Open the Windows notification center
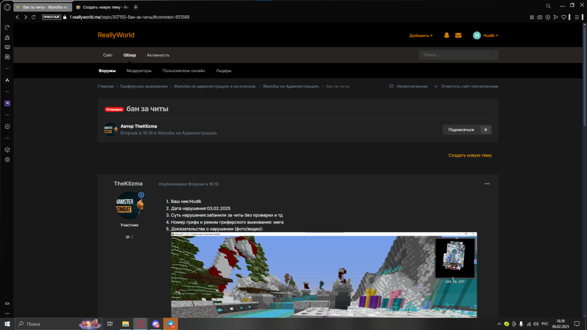The image size is (587, 330). [577, 324]
